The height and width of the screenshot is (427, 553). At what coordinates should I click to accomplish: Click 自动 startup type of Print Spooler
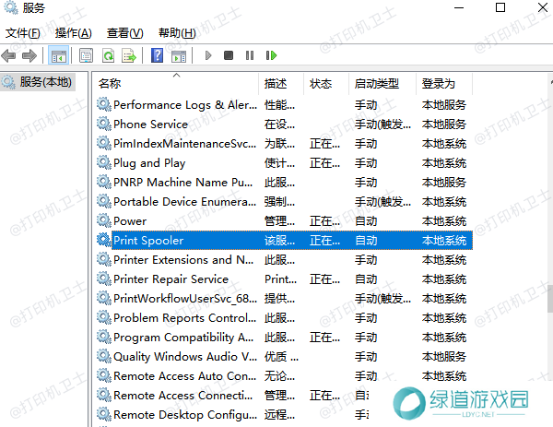366,241
